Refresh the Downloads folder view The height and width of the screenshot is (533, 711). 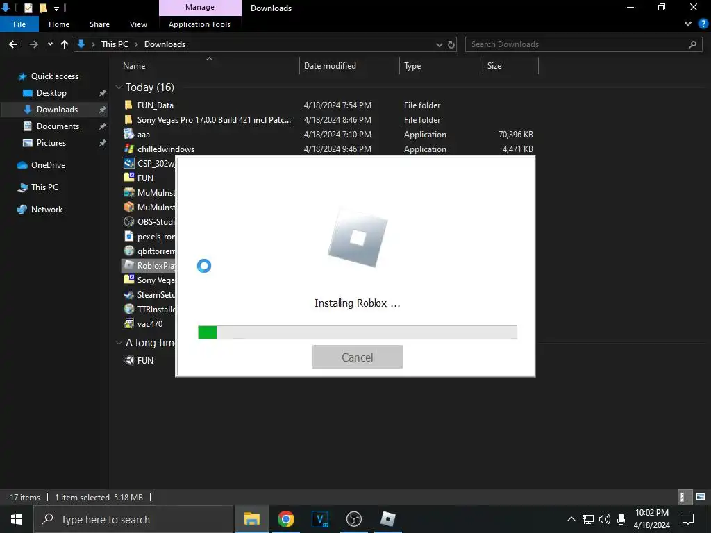point(451,44)
